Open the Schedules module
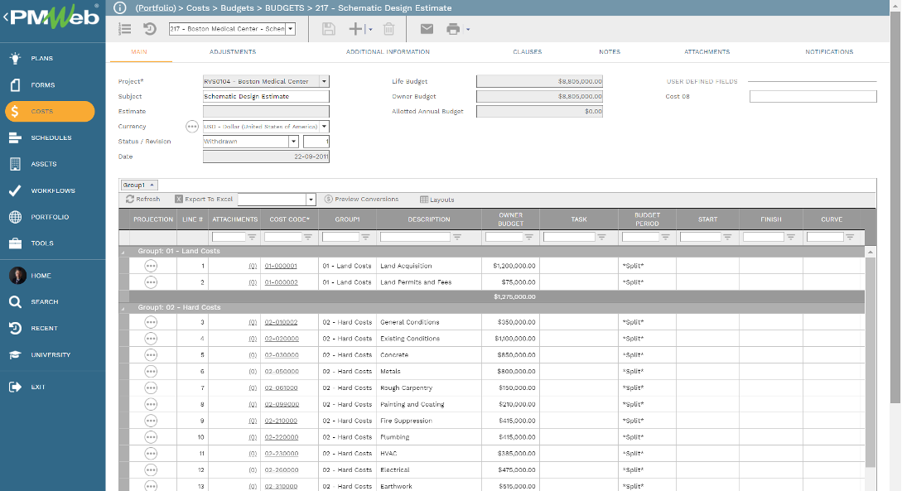Image resolution: width=902 pixels, height=491 pixels. click(51, 138)
